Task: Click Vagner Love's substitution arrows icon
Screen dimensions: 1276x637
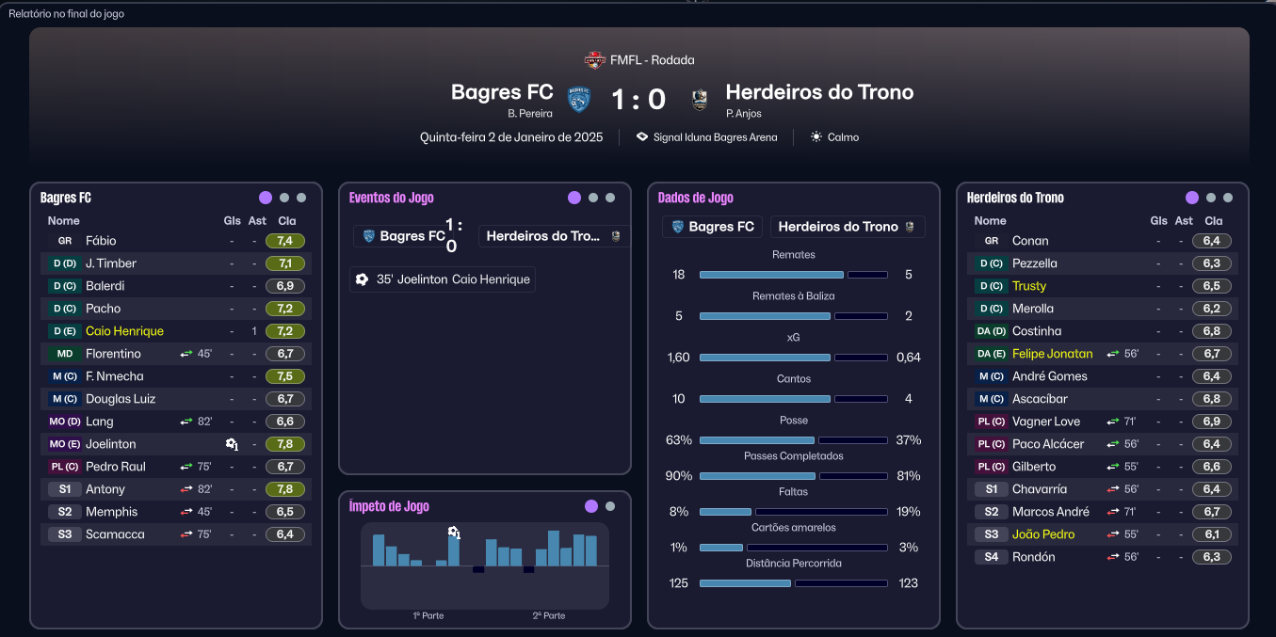Action: (x=1113, y=422)
